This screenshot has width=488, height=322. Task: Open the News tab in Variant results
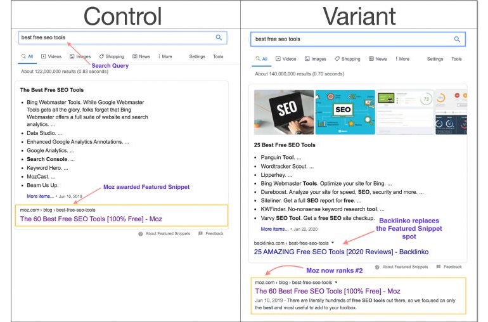[377, 59]
